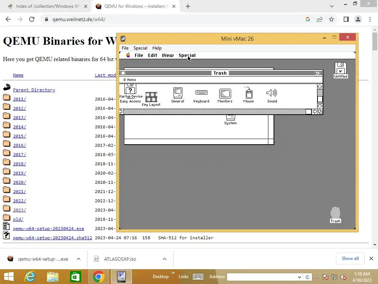Reload the QEMU page
Screen dimensions: 378x284
(x=32, y=19)
